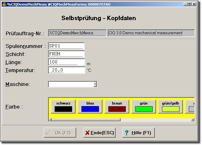
Task: Focus the Schicht text field
Action: [x=66, y=54]
